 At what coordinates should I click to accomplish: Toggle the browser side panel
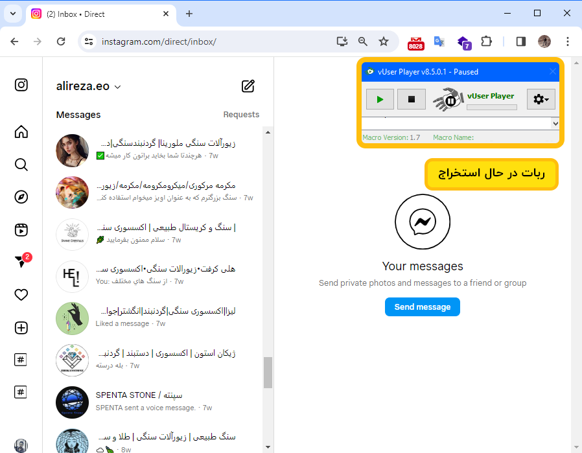coord(521,41)
